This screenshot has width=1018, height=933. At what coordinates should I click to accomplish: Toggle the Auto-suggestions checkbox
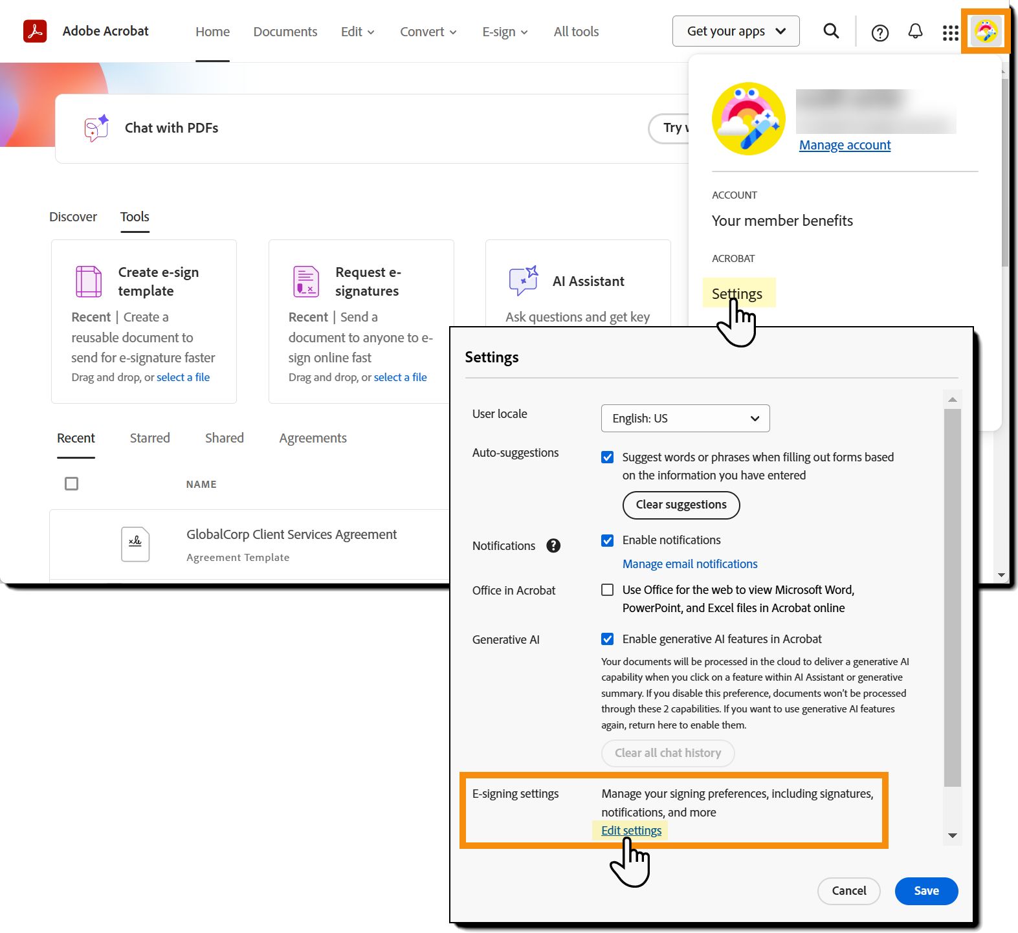coord(607,457)
